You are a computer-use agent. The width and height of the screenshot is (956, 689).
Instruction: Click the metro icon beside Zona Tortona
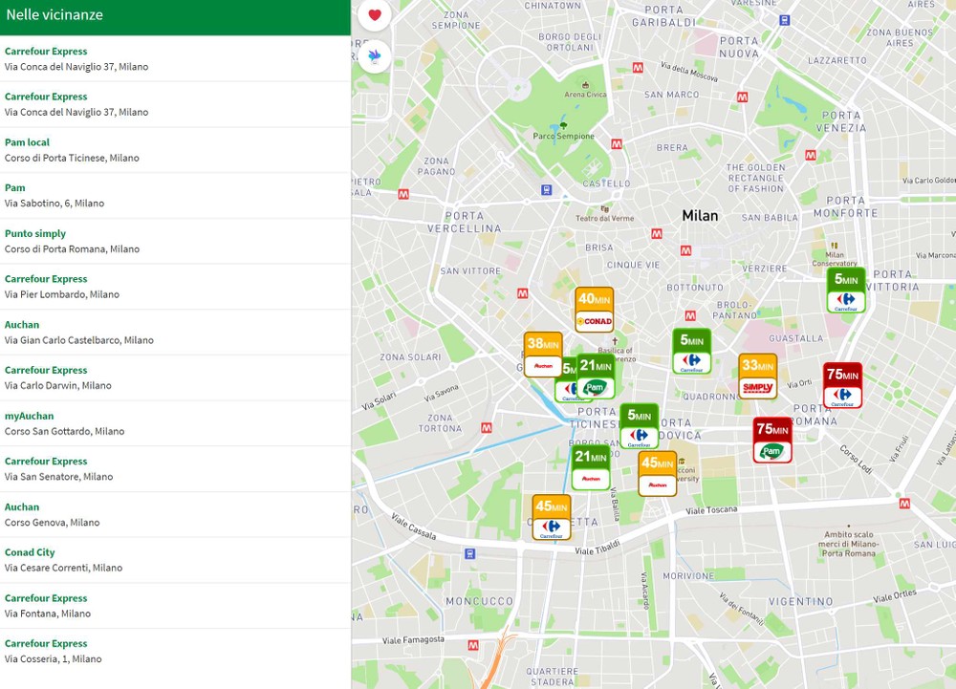486,428
